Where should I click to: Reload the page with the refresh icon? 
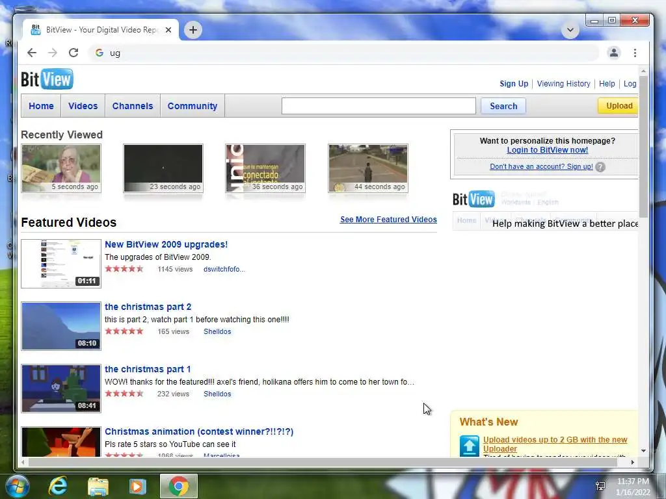(73, 53)
